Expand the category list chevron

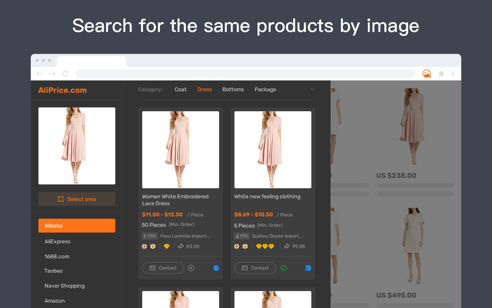pyautogui.click(x=313, y=89)
